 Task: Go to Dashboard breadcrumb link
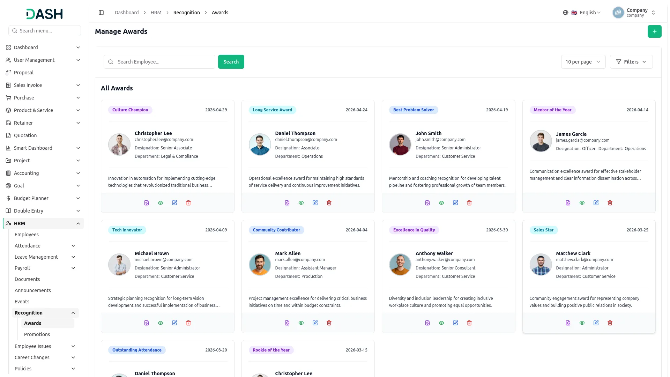click(x=127, y=13)
